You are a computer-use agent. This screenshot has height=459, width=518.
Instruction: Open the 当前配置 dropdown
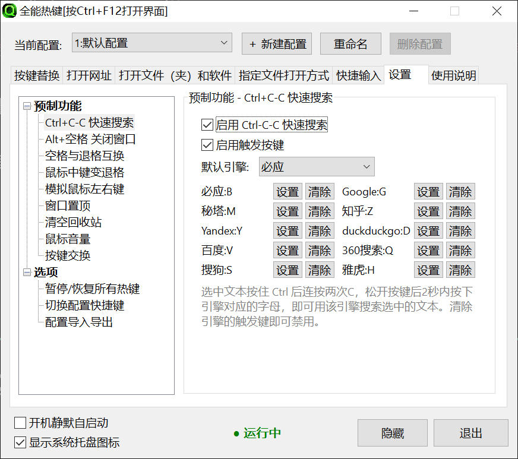(x=152, y=43)
